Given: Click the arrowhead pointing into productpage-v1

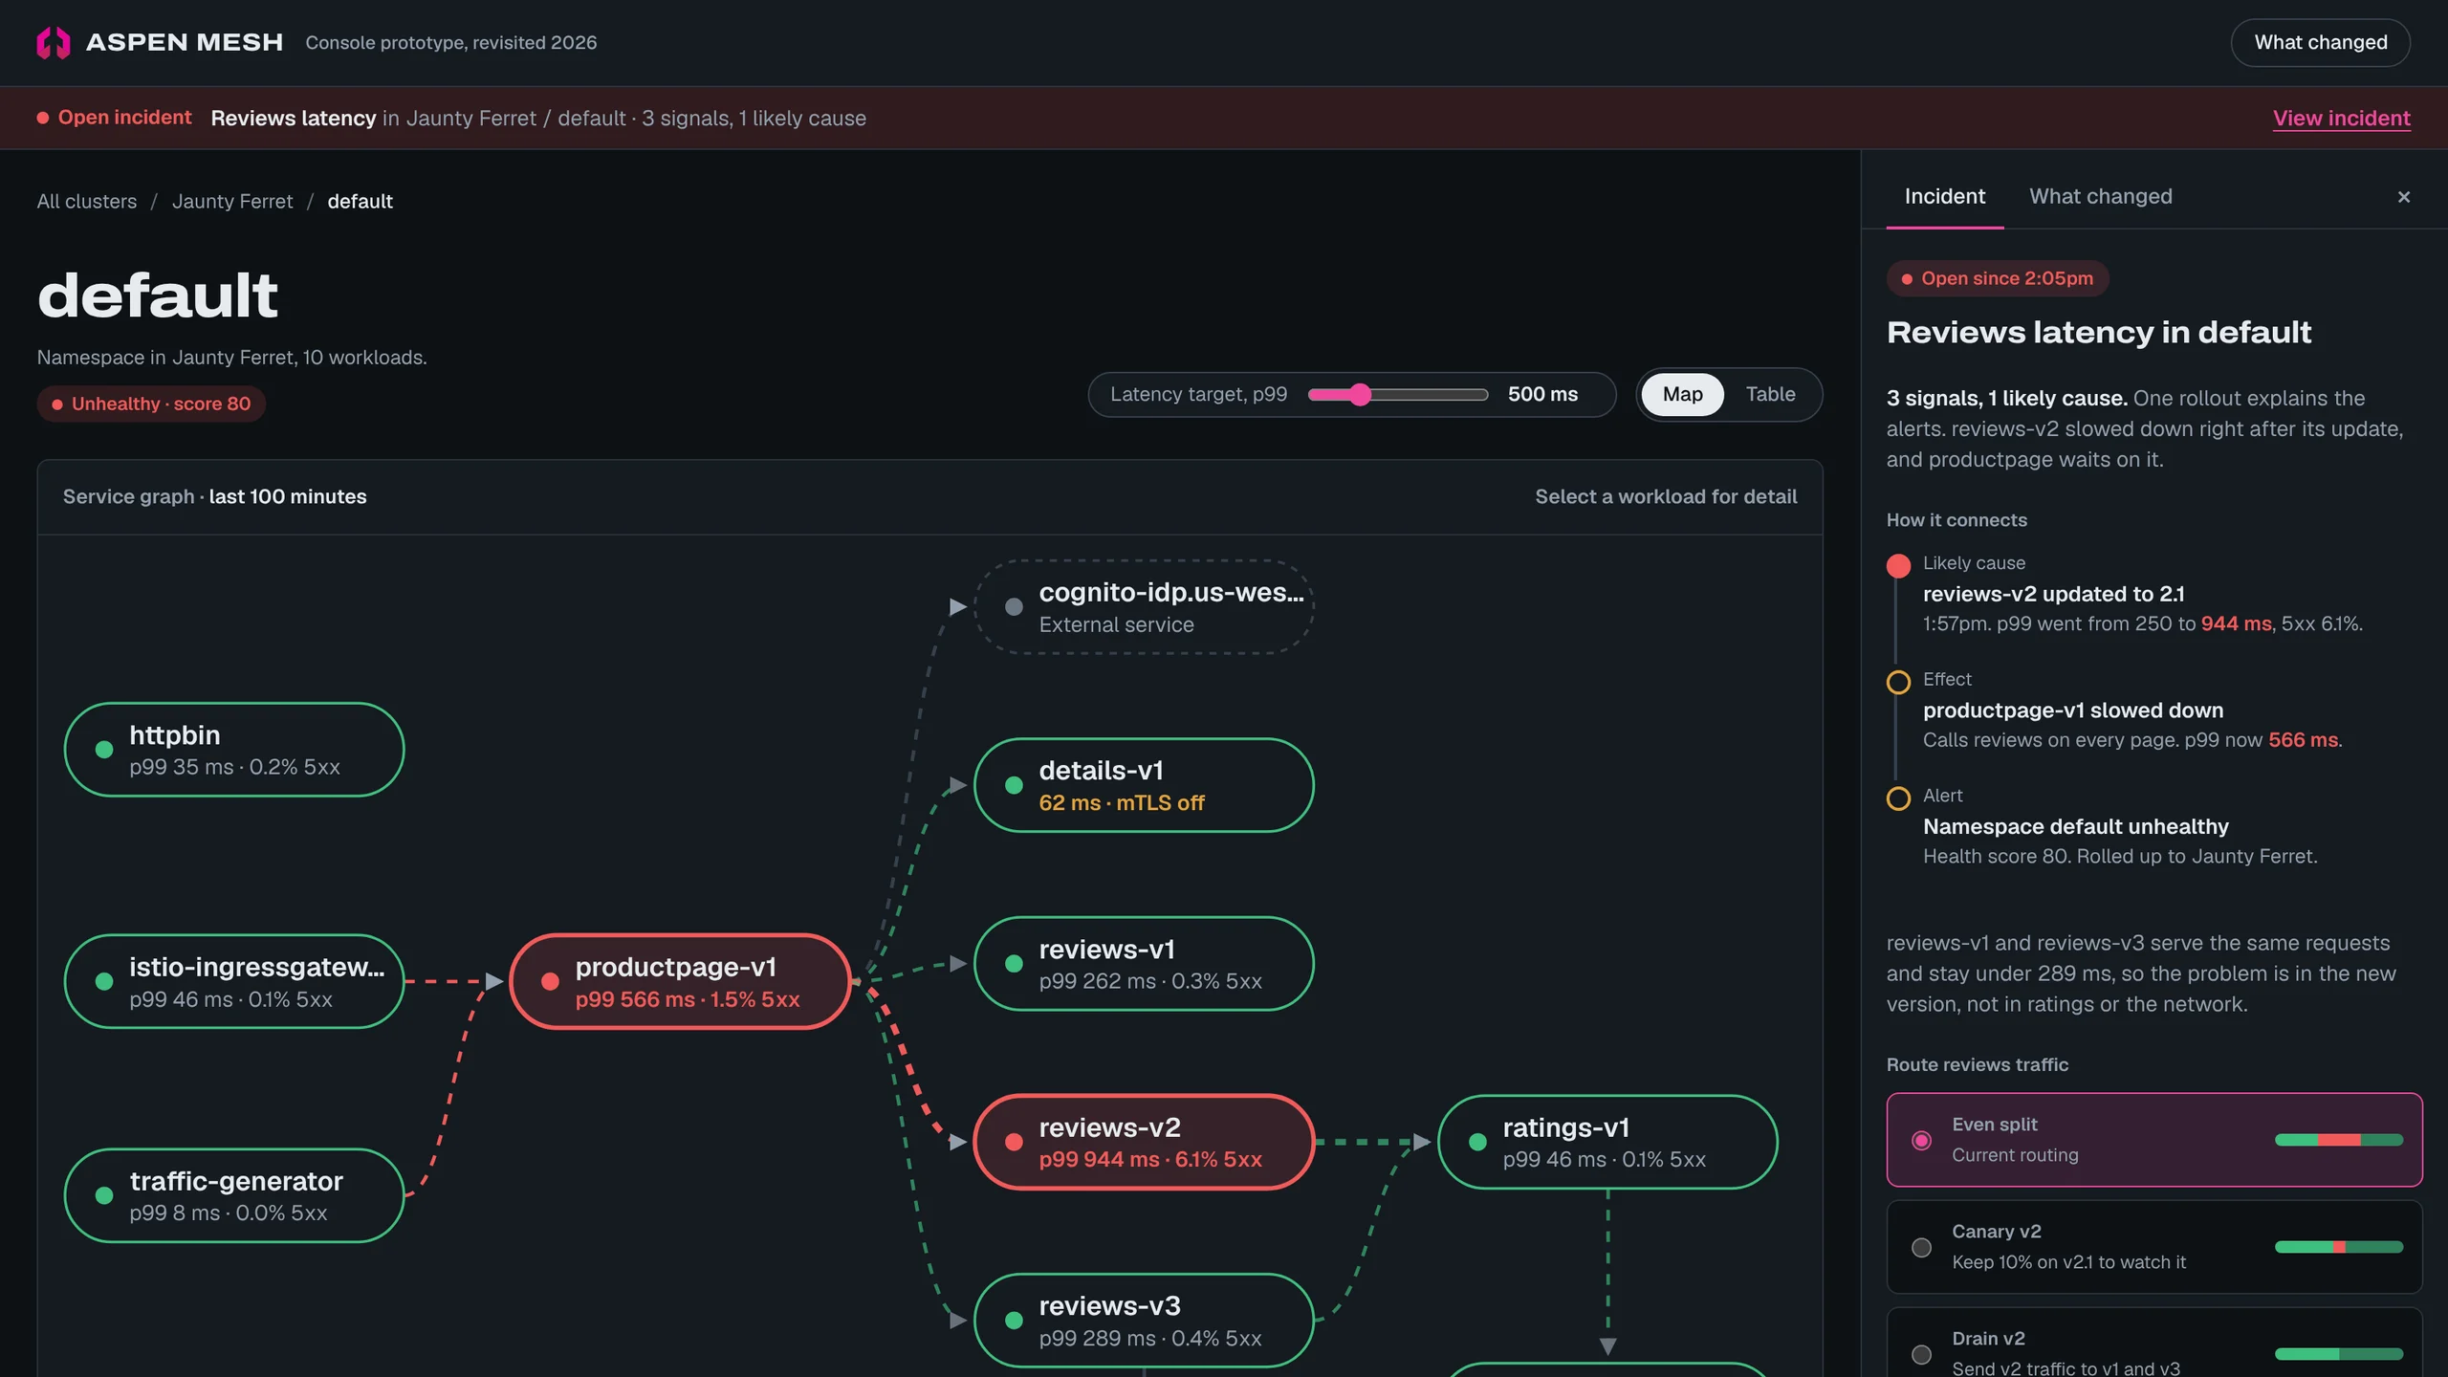Looking at the screenshot, I should 494,981.
